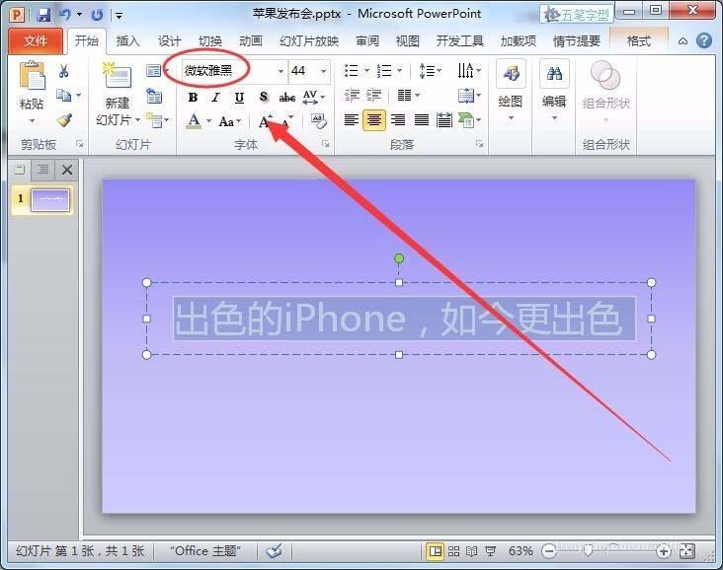This screenshot has height=570, width=723.
Task: Open font color dropdown arrow
Action: tap(208, 121)
